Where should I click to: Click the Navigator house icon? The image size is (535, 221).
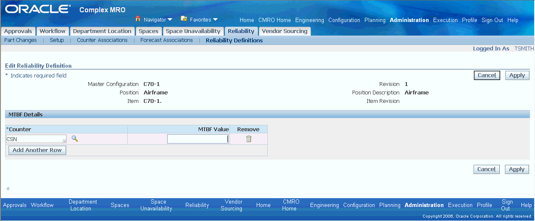click(x=138, y=19)
